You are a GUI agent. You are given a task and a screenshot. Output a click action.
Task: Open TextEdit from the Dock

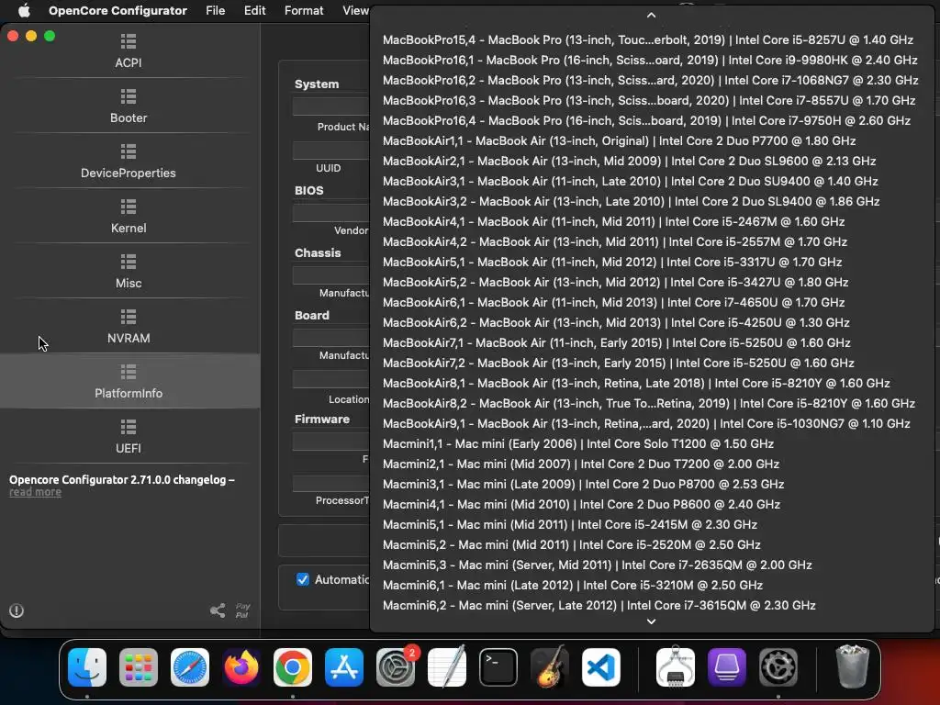(x=447, y=667)
